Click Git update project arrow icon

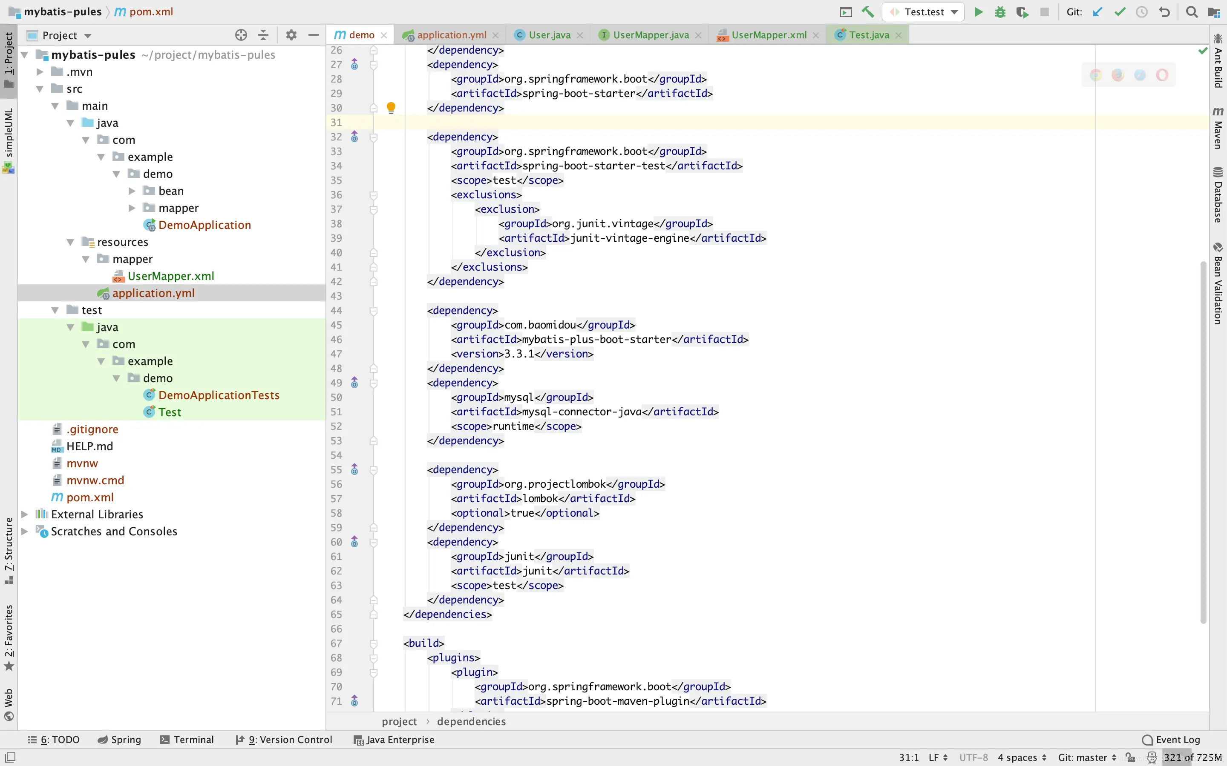tap(1097, 11)
